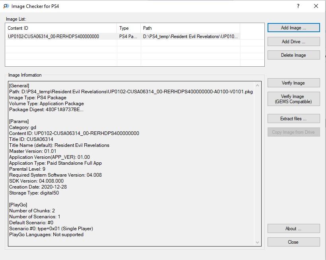Click the question mark help button
Image resolution: width=326 pixels, height=260 pixels.
click(298, 6)
